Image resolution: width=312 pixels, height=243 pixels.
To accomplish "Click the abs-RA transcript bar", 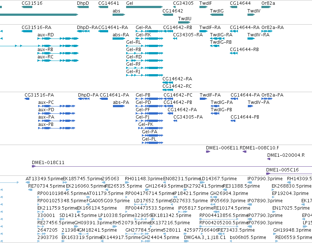I will 119,39.
